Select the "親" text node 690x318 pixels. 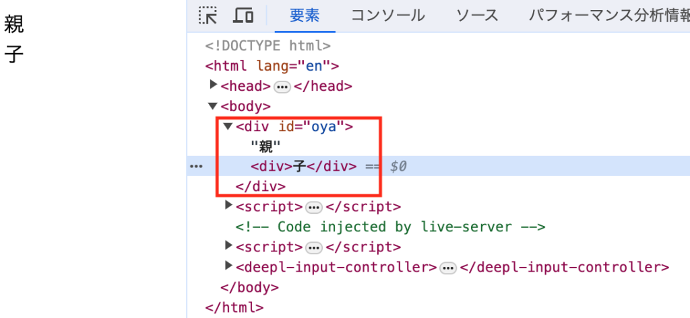point(265,147)
